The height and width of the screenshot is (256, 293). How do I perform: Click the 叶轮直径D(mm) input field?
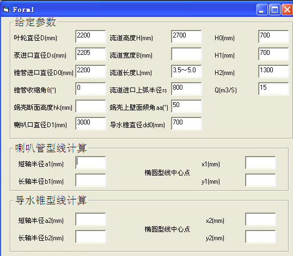pos(90,36)
